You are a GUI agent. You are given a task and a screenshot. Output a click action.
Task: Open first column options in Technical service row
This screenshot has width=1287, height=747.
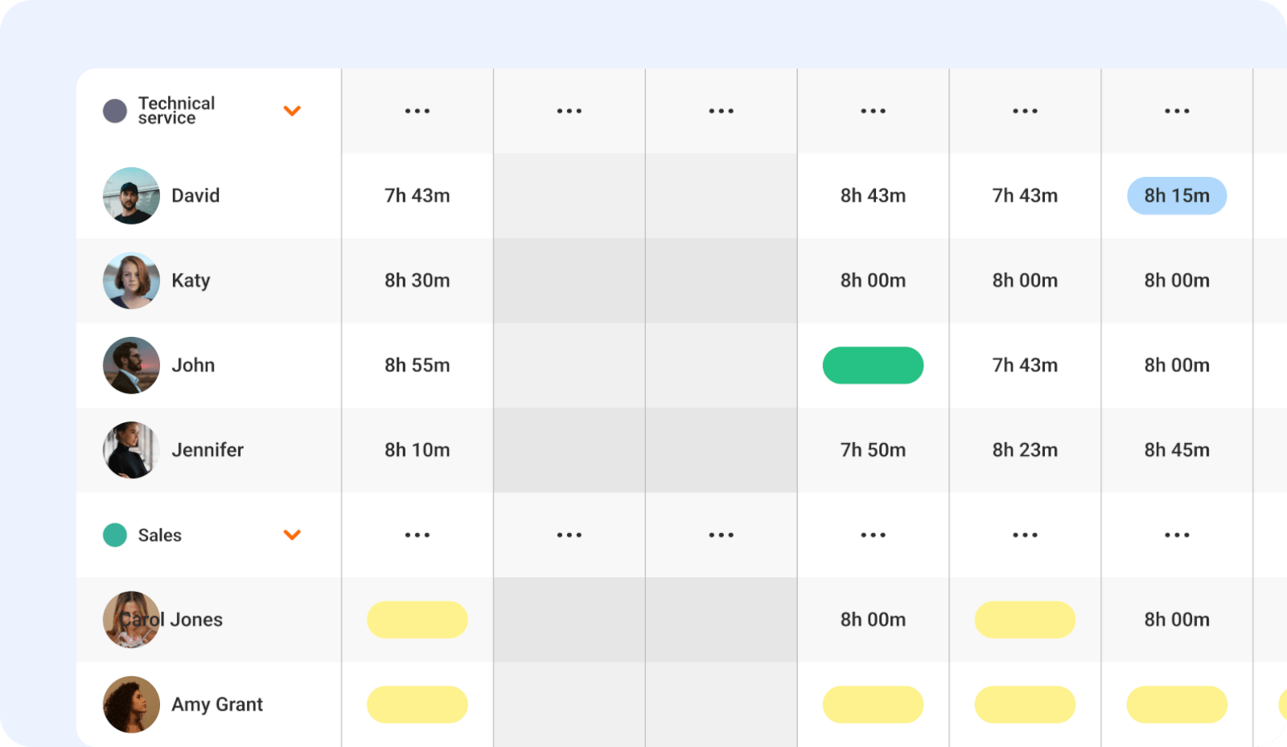417,111
